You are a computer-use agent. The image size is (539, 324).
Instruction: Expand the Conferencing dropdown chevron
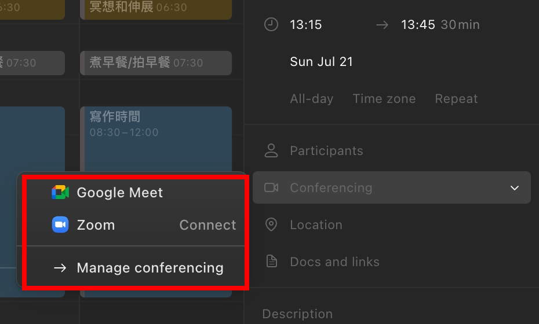click(x=514, y=188)
